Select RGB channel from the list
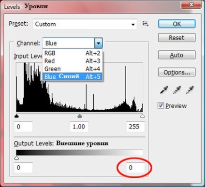Image resolution: width=205 pixels, height=187 pixels. tap(73, 53)
